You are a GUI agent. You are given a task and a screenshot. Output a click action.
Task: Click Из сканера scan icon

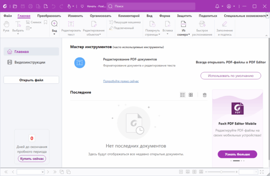tap(183, 24)
